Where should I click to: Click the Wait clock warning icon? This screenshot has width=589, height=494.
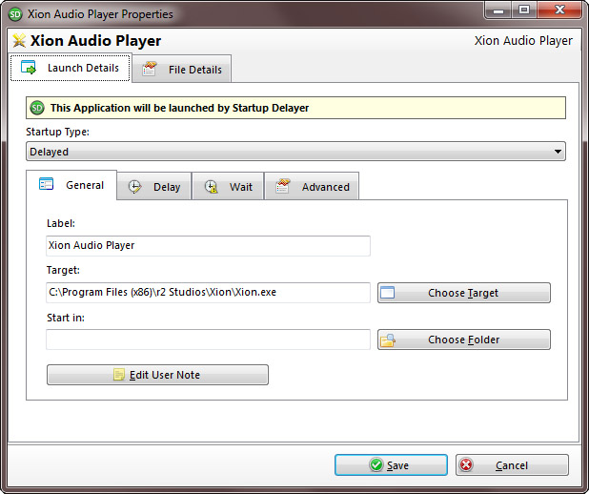212,187
